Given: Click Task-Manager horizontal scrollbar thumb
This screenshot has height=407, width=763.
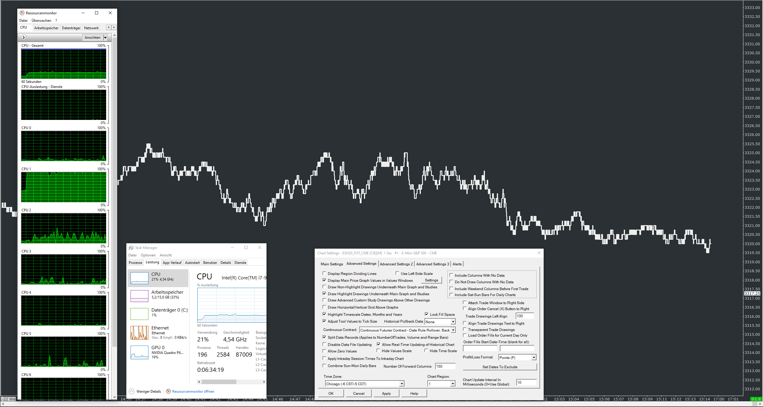Looking at the screenshot, I should 219,382.
